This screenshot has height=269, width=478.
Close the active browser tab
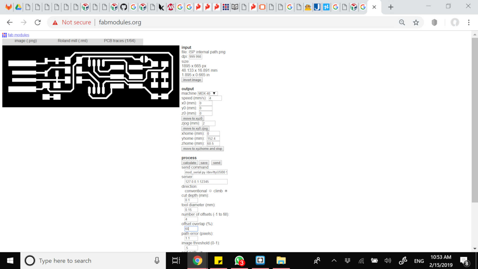pyautogui.click(x=374, y=7)
